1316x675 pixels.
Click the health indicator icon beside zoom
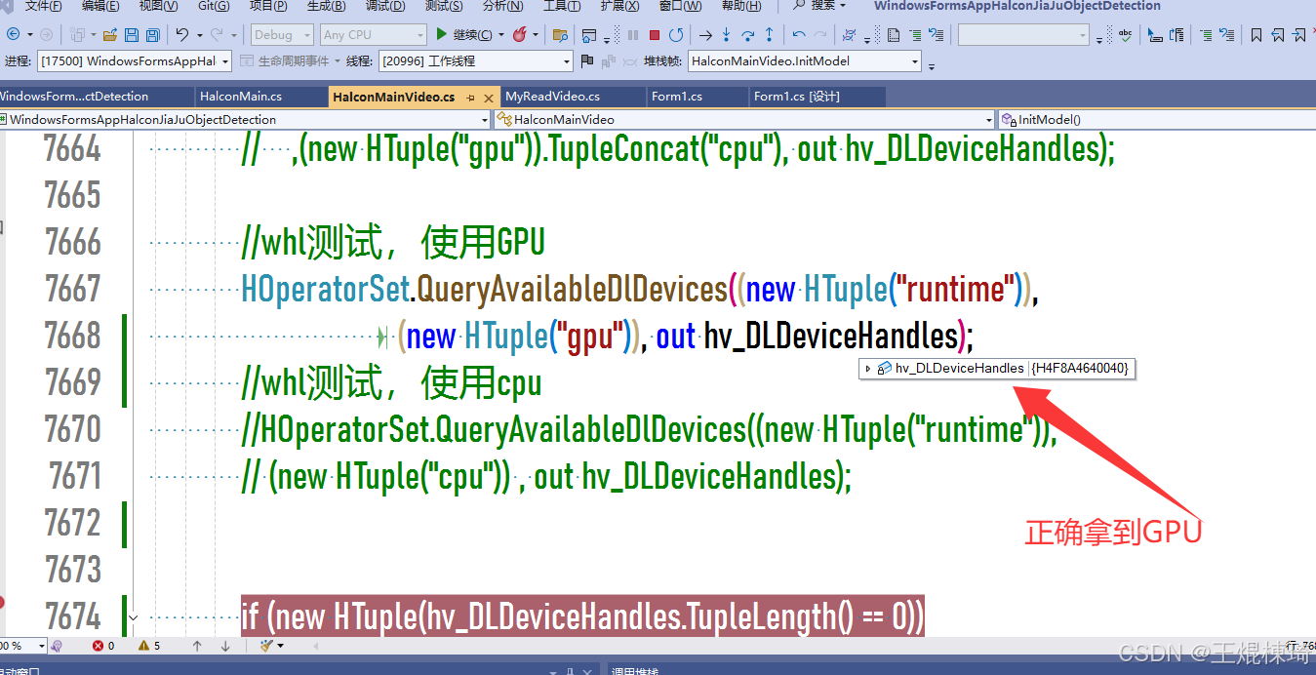click(57, 646)
